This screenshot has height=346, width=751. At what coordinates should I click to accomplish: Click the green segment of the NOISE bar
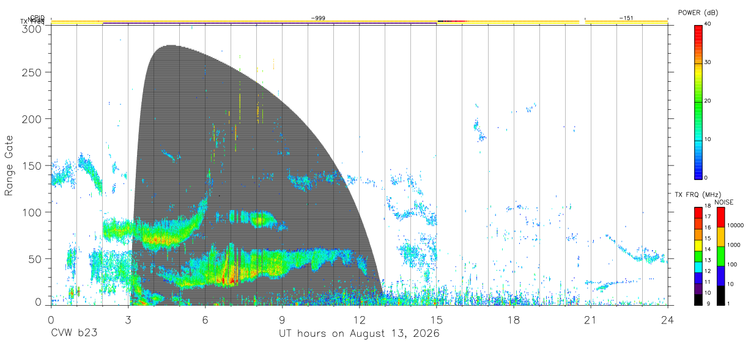point(720,256)
